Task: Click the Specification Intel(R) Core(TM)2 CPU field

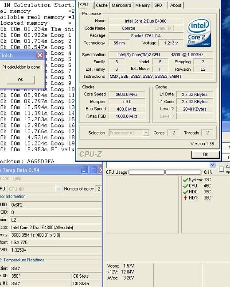Action: click(x=161, y=54)
